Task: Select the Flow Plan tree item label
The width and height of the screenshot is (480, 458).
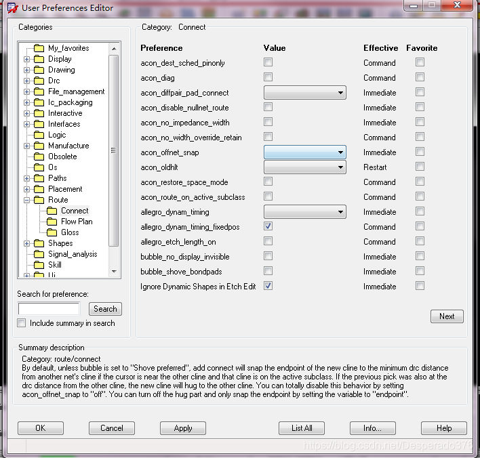Action: [x=77, y=222]
